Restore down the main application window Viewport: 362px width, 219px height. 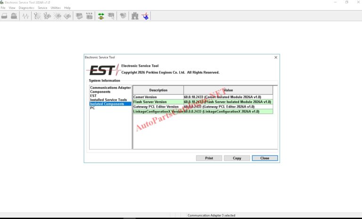click(347, 2)
